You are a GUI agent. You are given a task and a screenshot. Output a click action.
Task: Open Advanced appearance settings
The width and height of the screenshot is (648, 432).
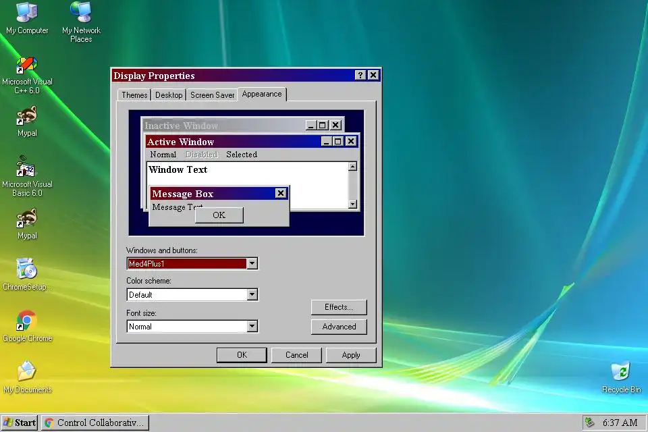(339, 327)
